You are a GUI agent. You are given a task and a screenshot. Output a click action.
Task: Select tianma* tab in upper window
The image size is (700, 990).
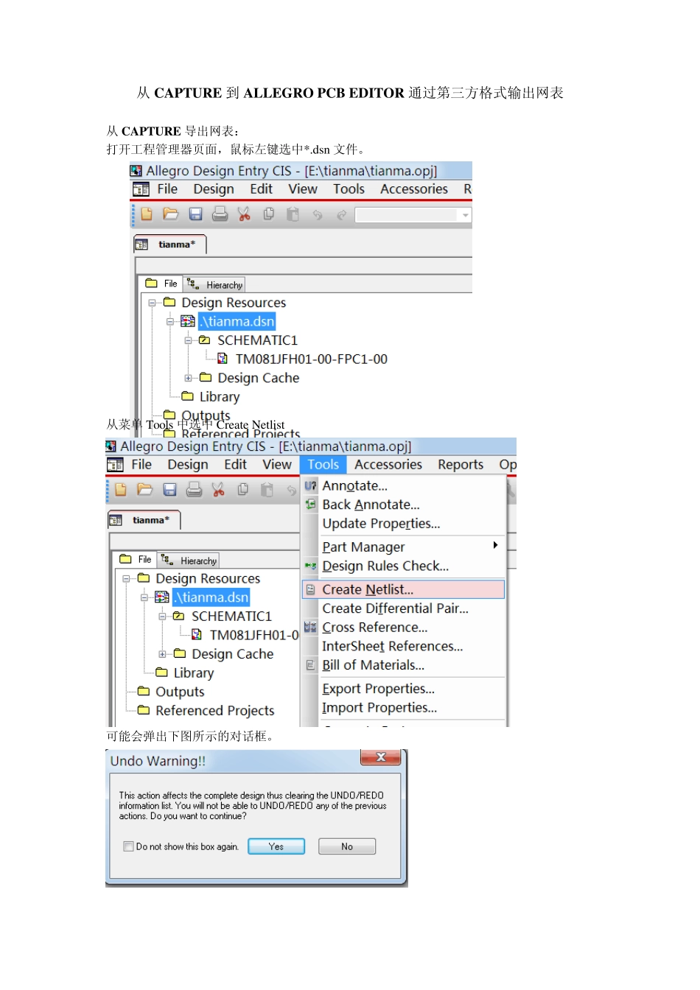point(169,245)
